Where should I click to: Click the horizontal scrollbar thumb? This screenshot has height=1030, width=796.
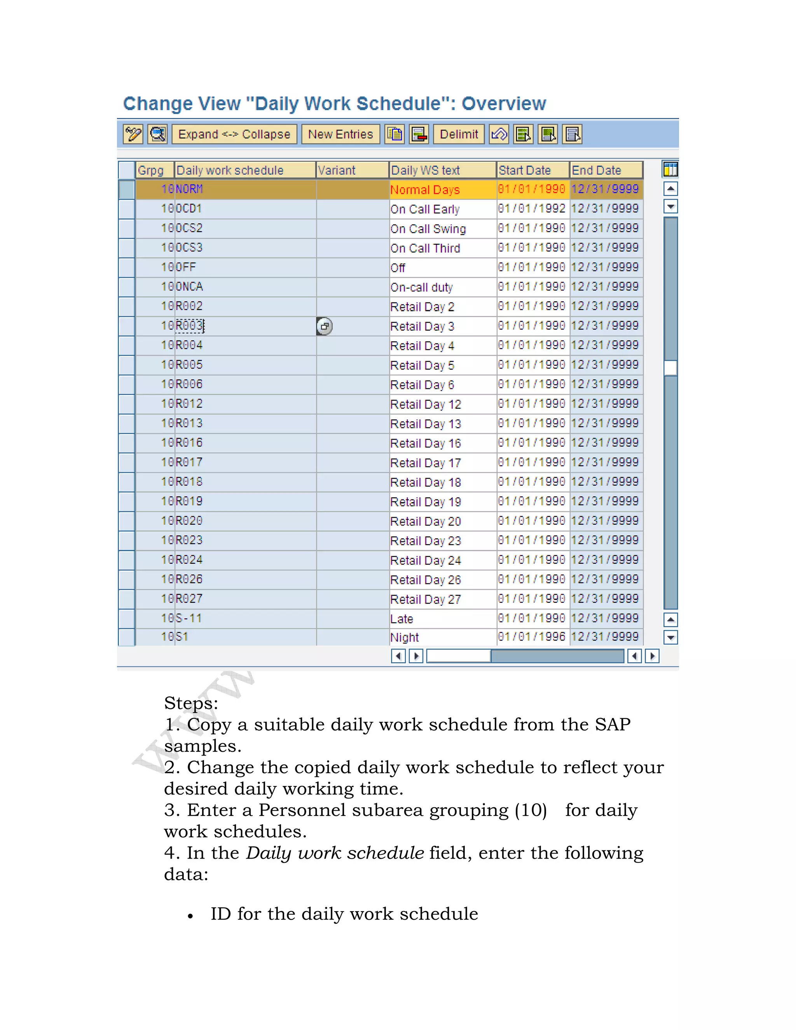point(458,656)
